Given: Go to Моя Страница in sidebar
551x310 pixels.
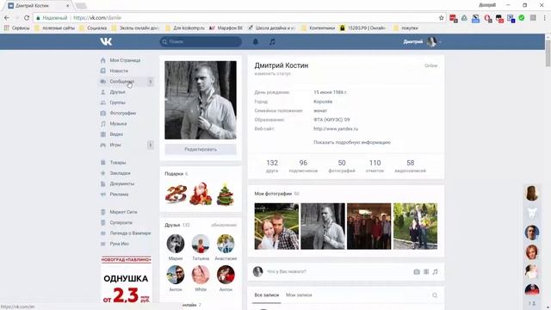Looking at the screenshot, I should coord(126,60).
